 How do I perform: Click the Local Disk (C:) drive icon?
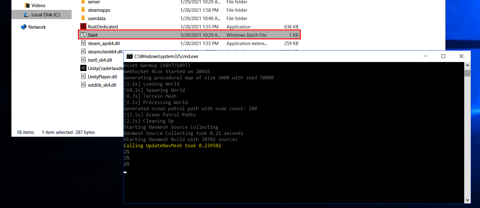(27, 14)
